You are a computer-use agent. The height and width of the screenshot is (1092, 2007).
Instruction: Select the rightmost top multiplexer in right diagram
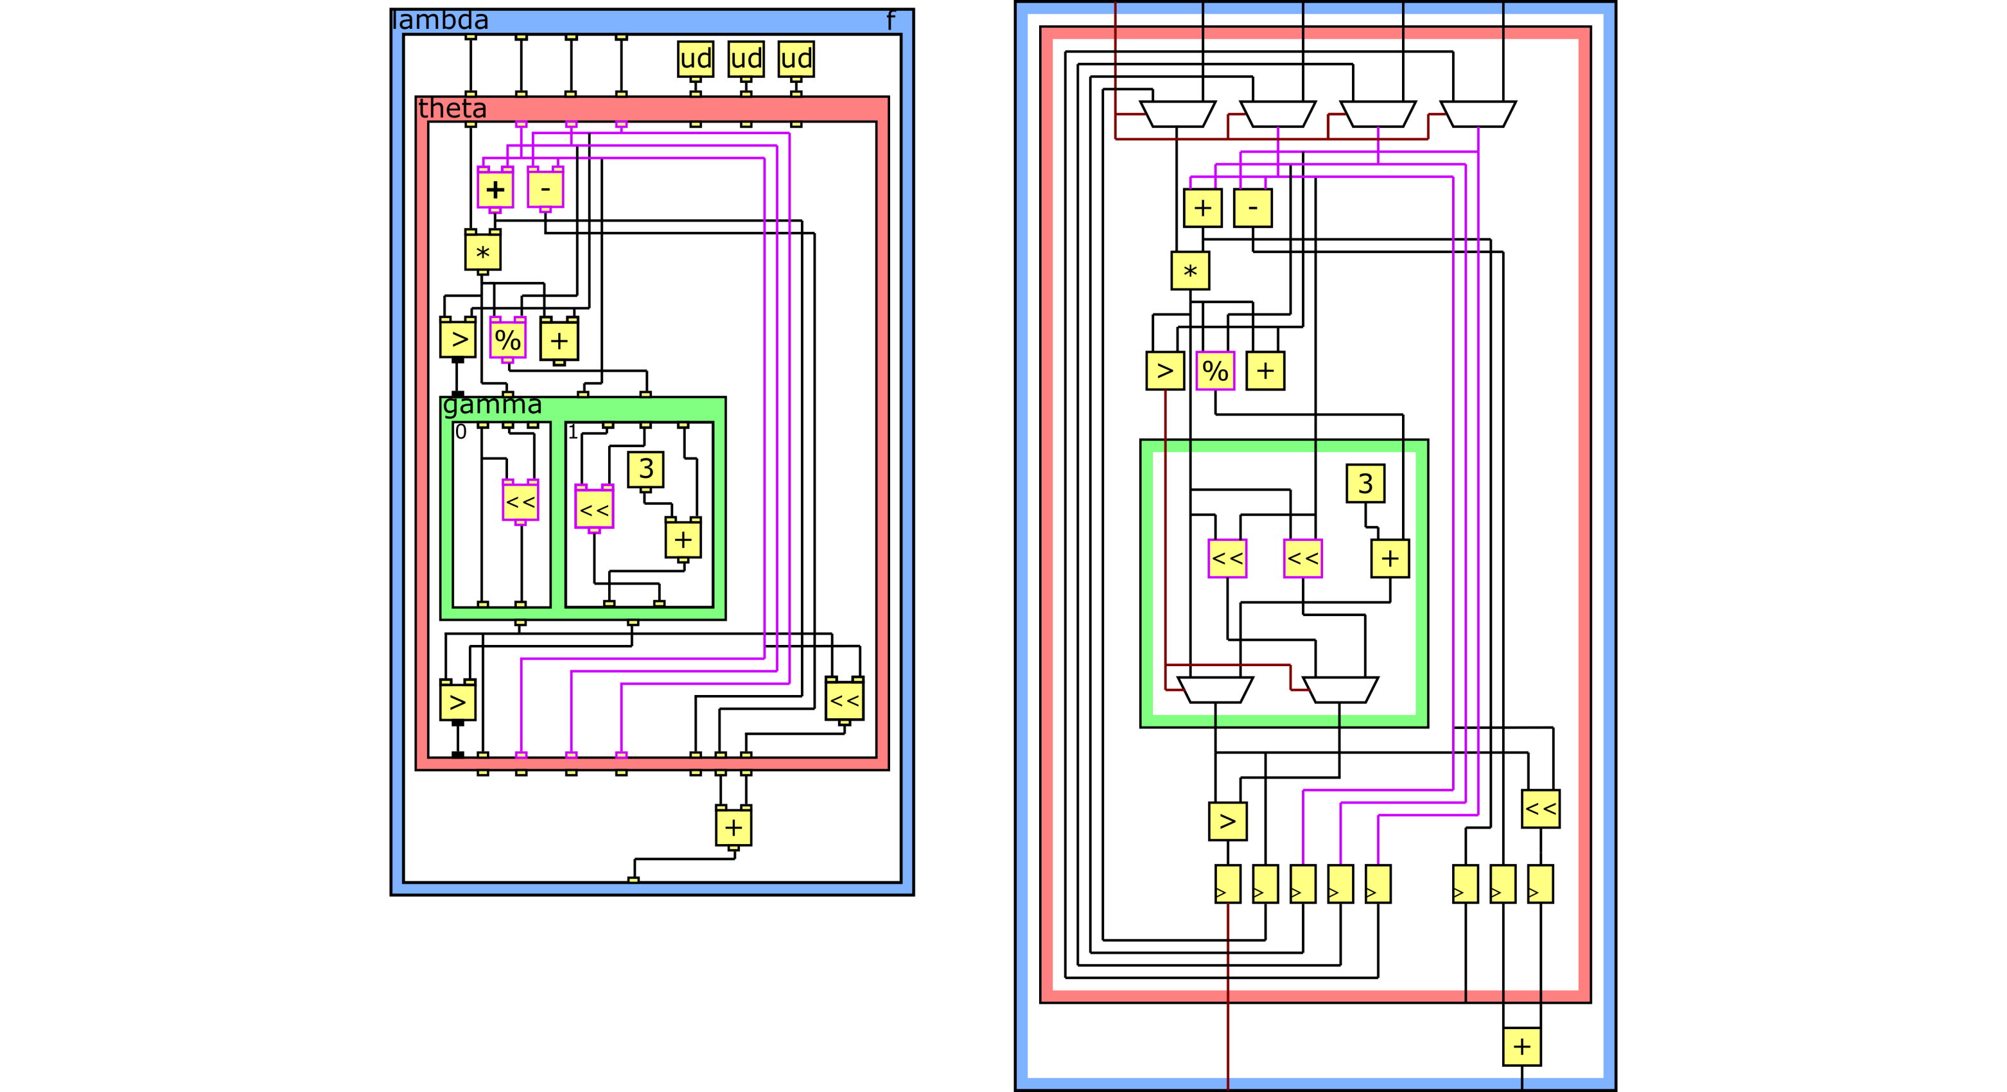1478,114
